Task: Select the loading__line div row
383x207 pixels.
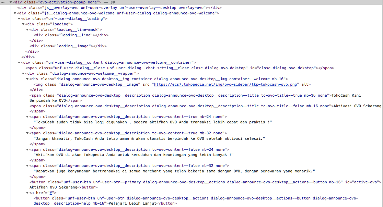Action: pyautogui.click(x=71, y=35)
